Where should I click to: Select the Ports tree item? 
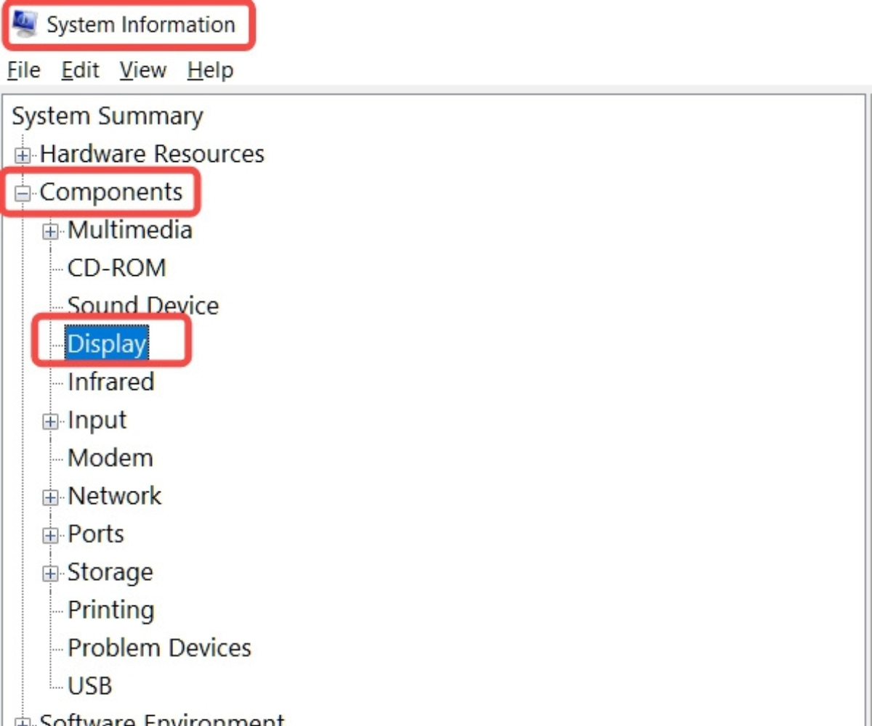(96, 534)
